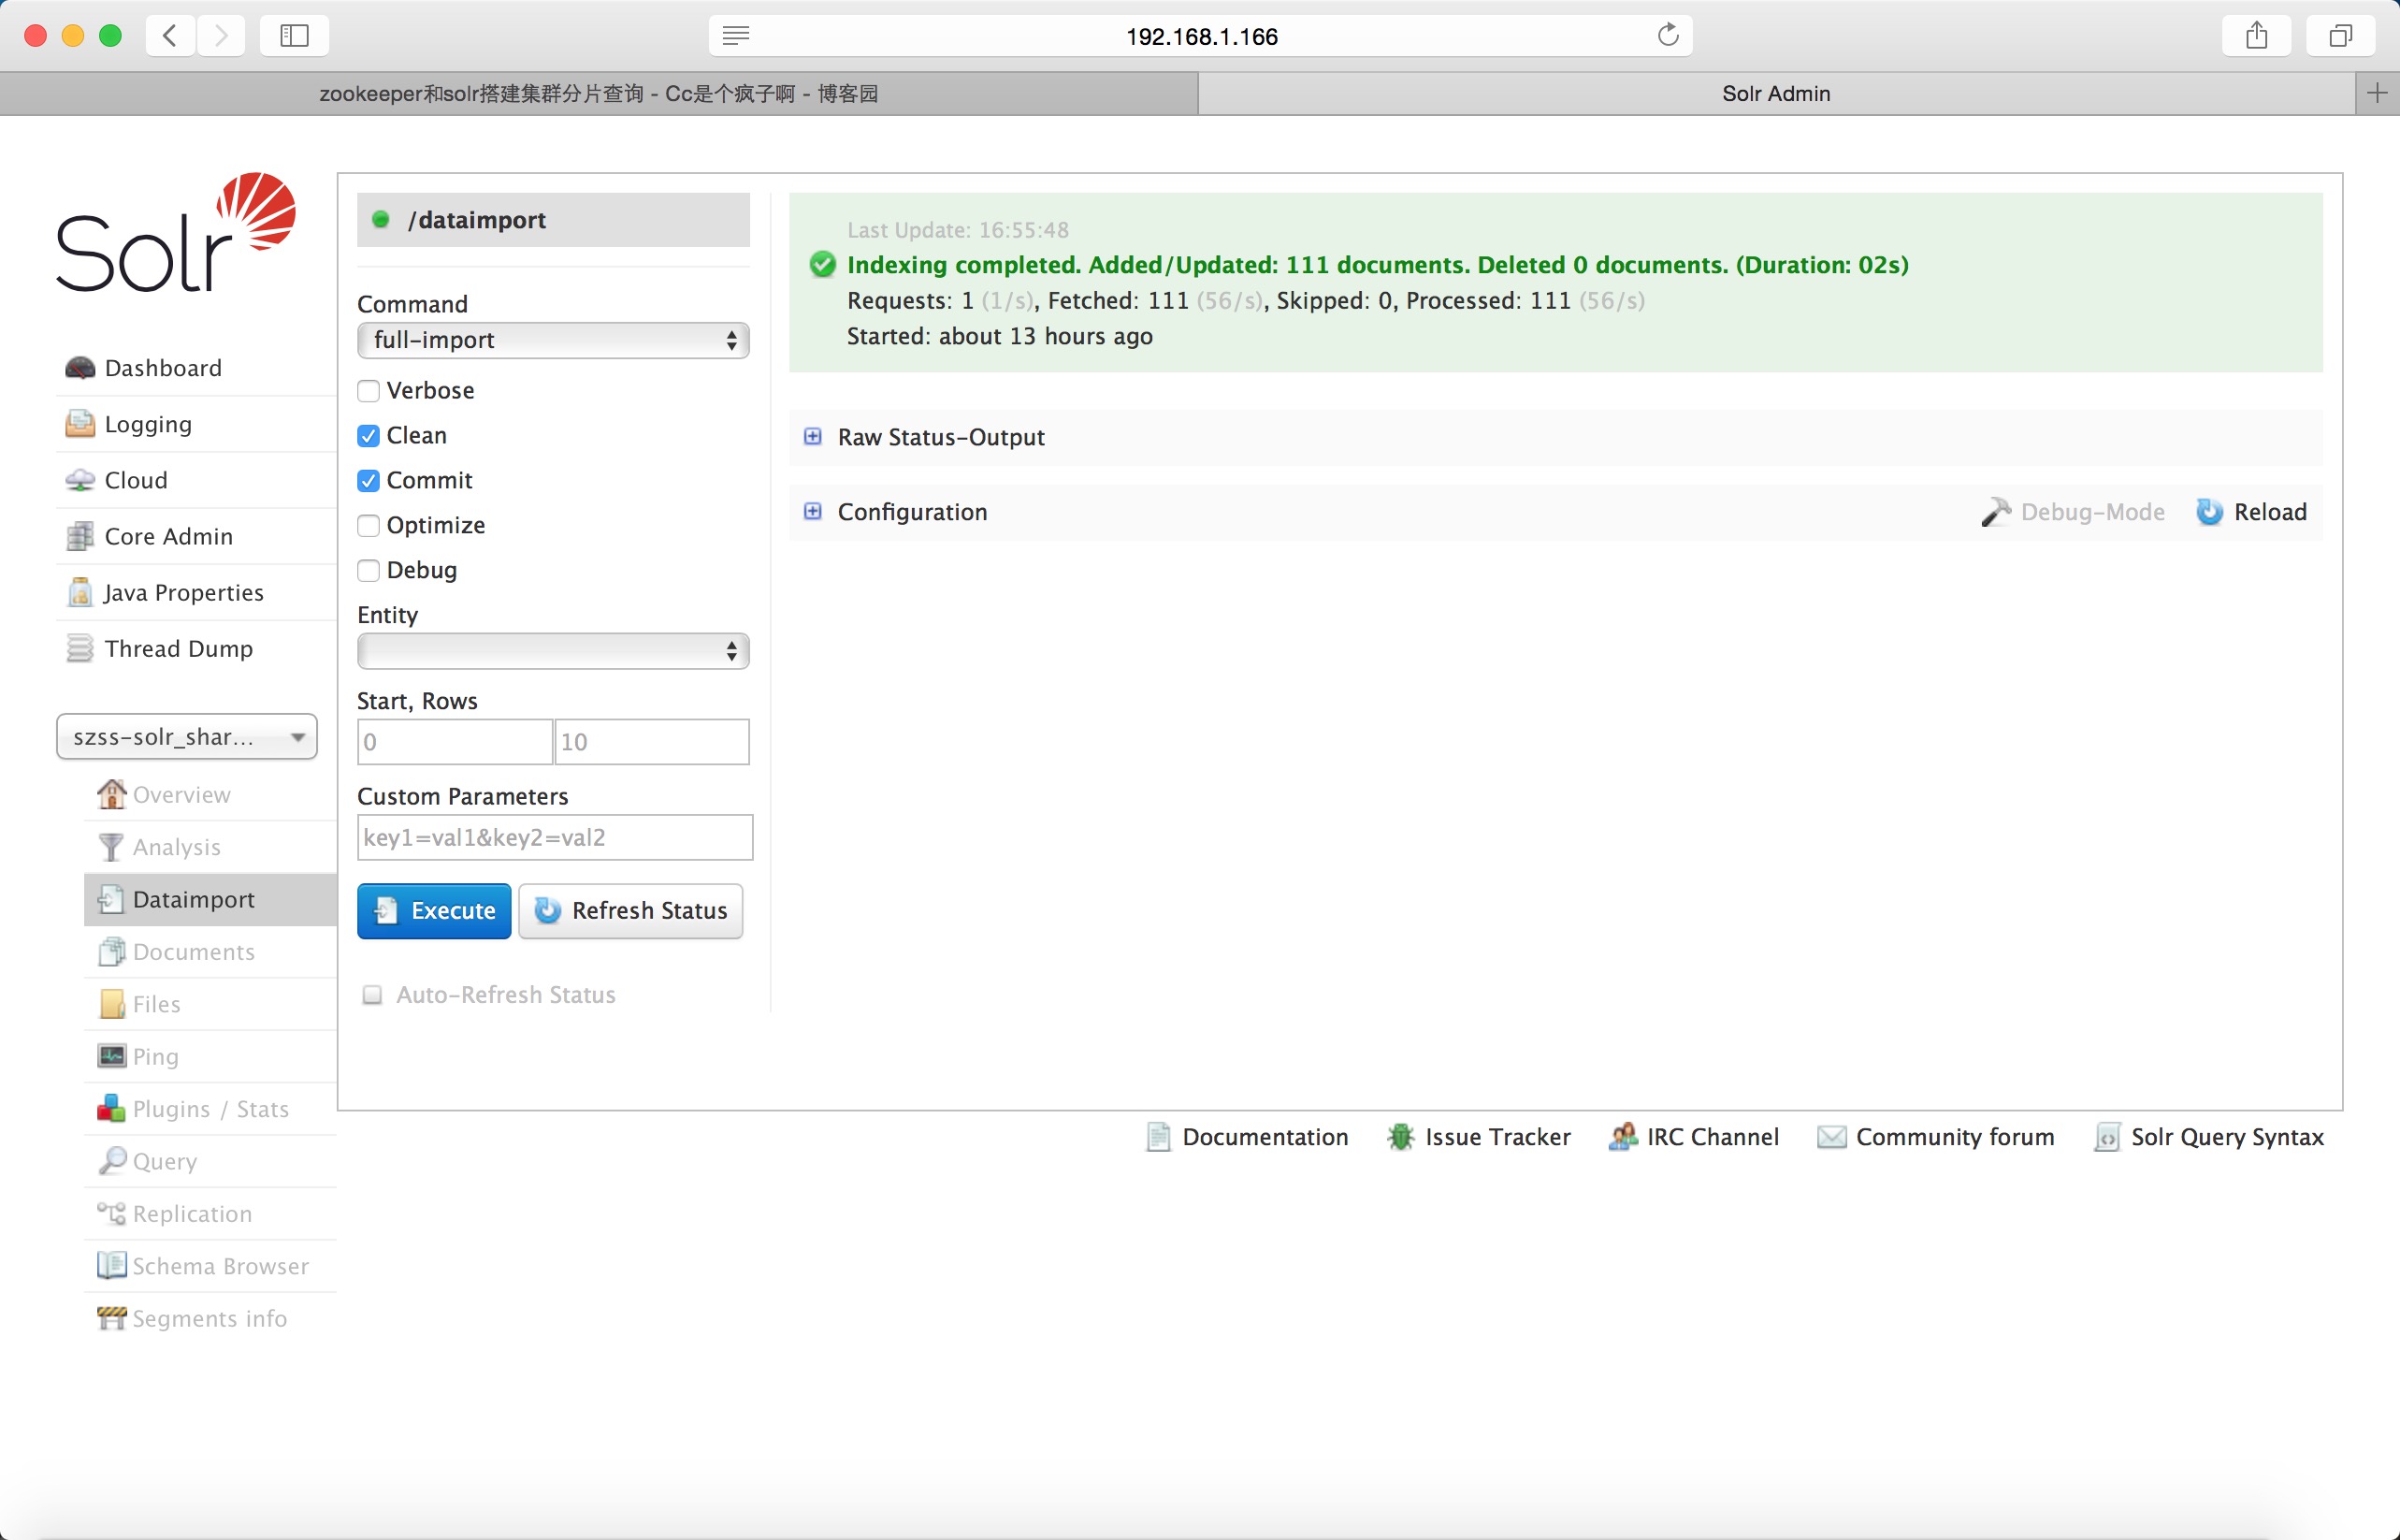
Task: Open Plugins / Stats icon
Action: [x=111, y=1109]
